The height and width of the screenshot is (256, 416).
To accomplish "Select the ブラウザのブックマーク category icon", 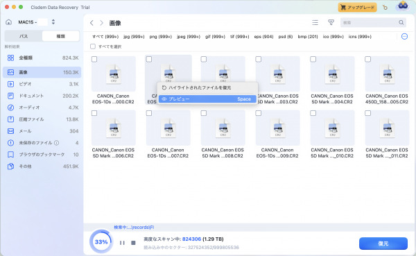I will 10,155.
